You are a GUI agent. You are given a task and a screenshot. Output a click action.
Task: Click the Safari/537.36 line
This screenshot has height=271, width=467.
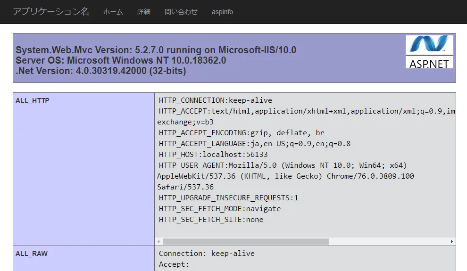[x=185, y=187]
